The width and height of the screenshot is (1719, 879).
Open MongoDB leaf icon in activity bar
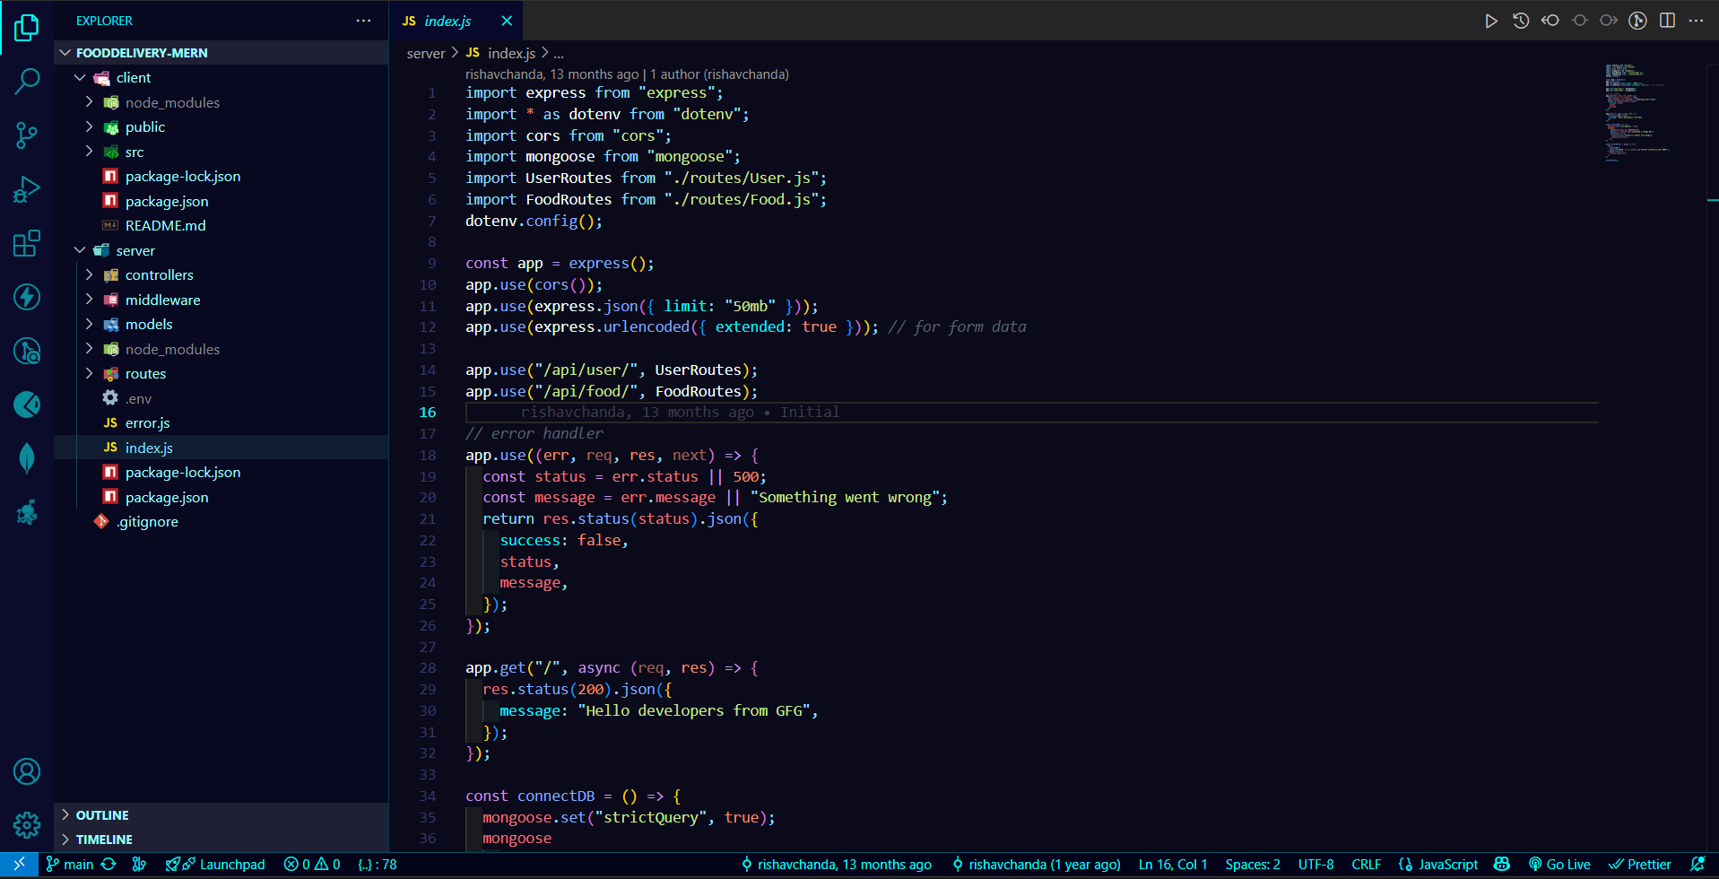tap(27, 458)
